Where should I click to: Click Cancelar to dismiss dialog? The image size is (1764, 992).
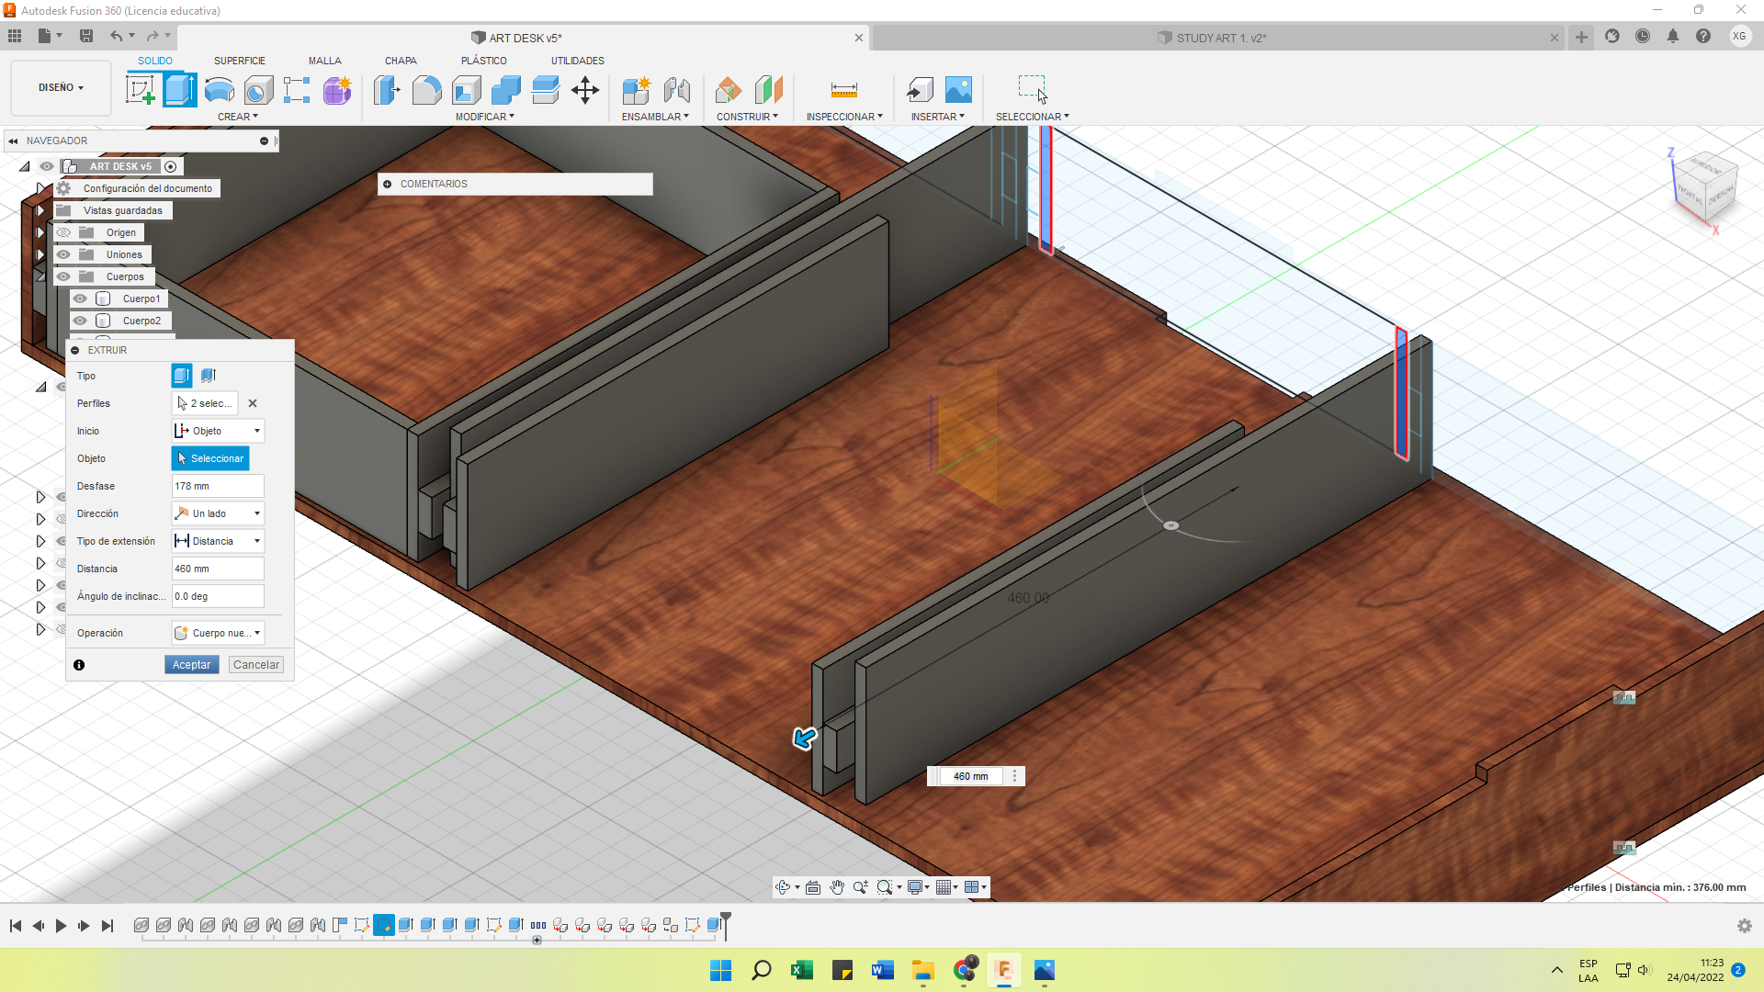255,664
